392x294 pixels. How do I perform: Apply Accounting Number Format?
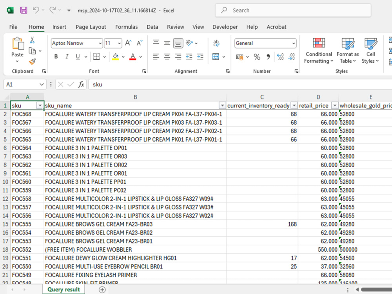click(240, 57)
